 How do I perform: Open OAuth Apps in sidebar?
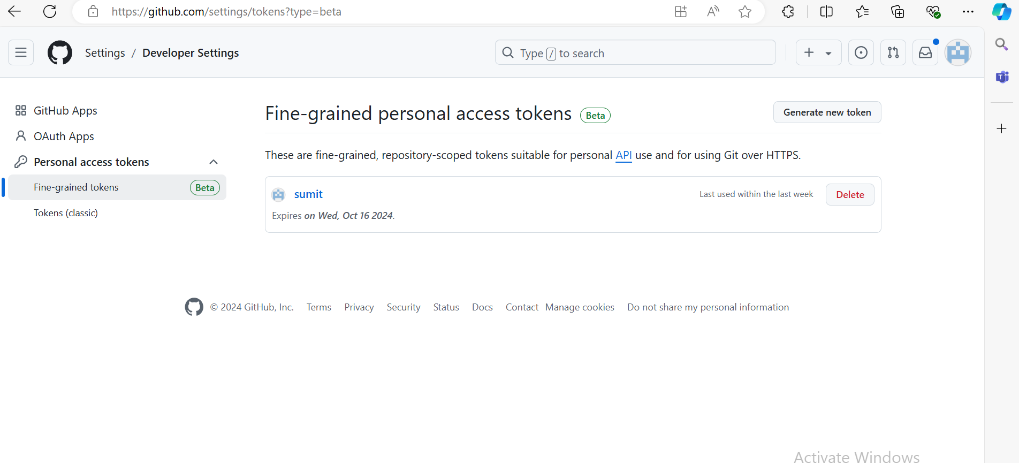[x=64, y=136]
